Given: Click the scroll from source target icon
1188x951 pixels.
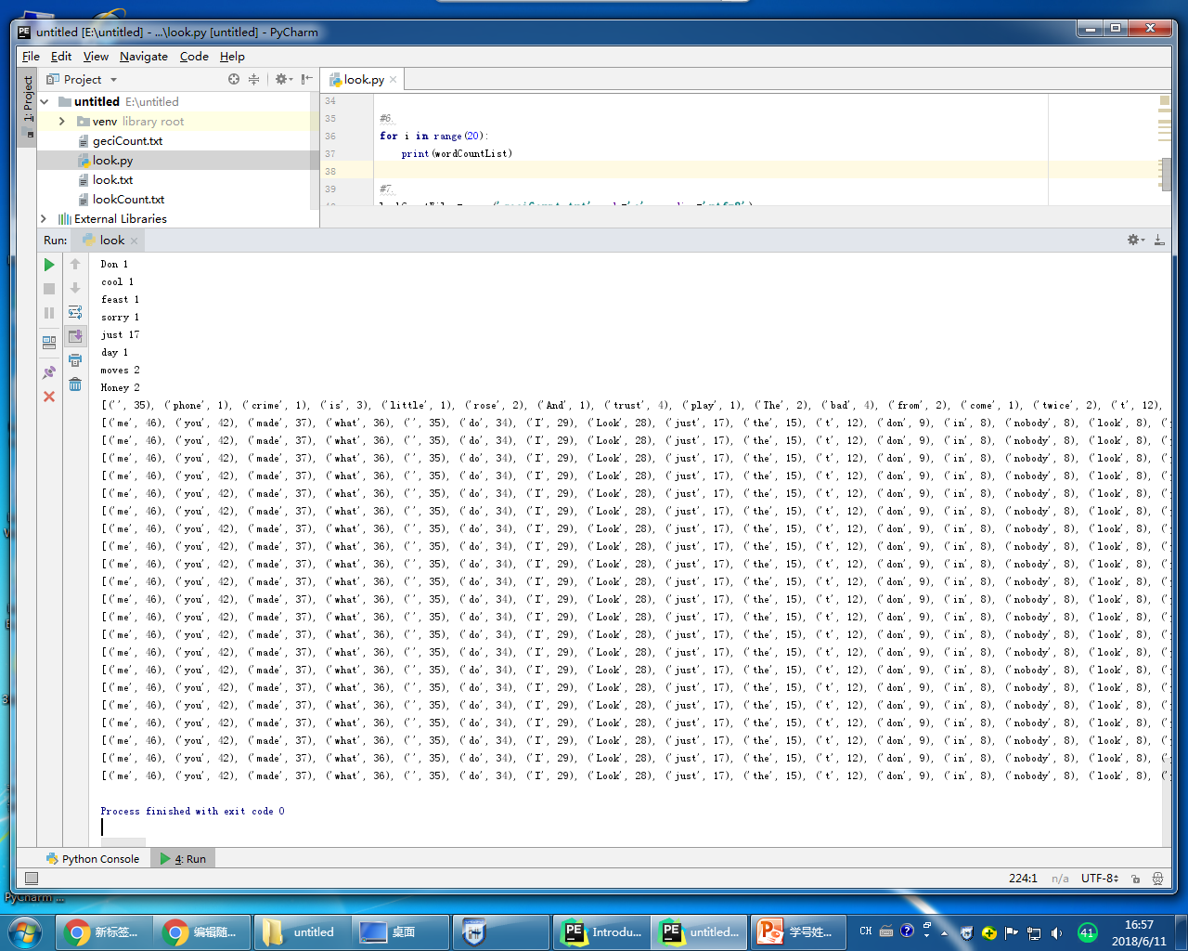Looking at the screenshot, I should click(x=234, y=80).
